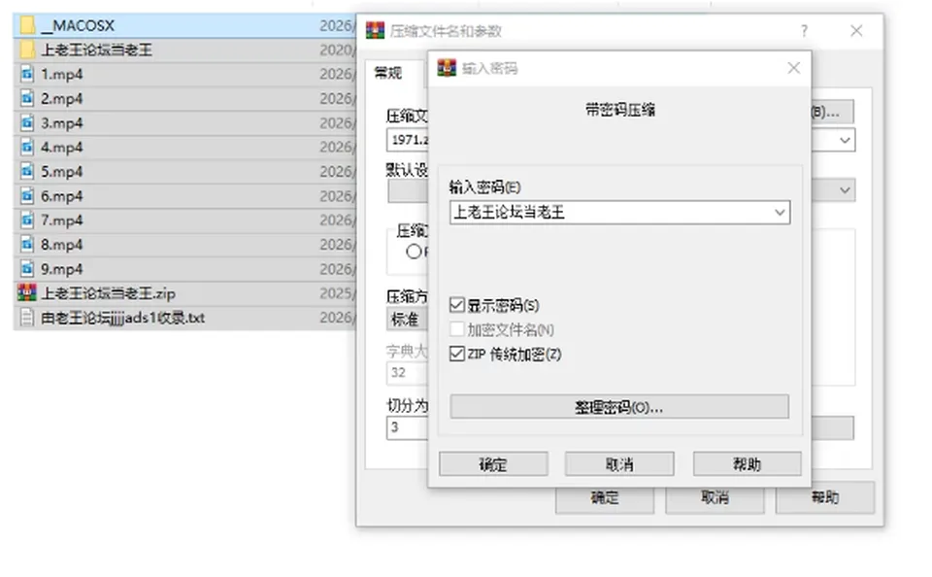Select the 5.mp4 video file icon
This screenshot has width=932, height=577.
point(27,172)
